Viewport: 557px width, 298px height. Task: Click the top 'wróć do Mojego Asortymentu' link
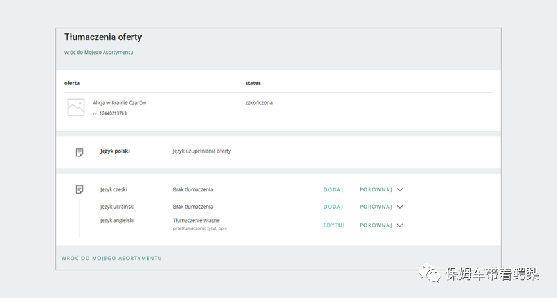(x=98, y=52)
